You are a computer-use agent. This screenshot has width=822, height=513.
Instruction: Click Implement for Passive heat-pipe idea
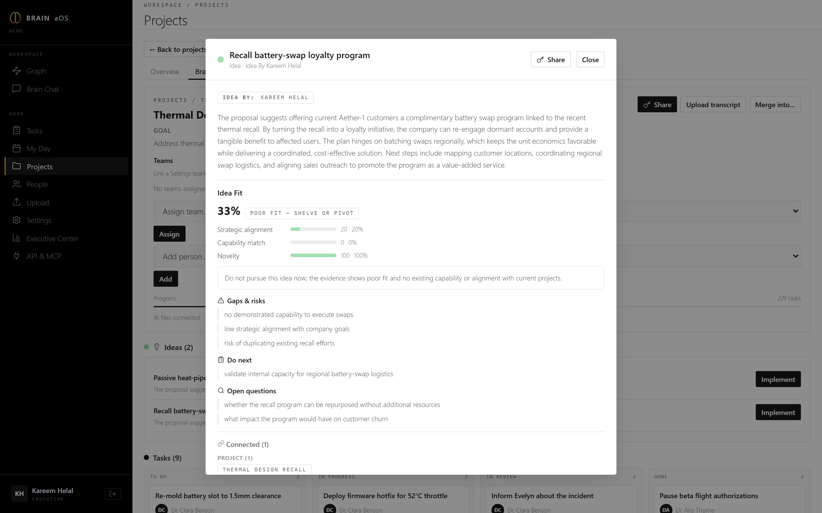click(x=778, y=379)
